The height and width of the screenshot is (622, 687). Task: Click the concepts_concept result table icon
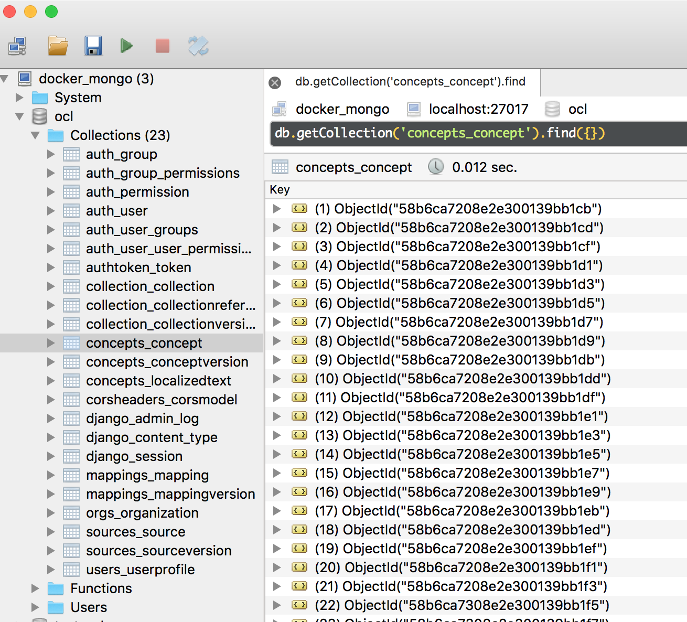tap(280, 167)
